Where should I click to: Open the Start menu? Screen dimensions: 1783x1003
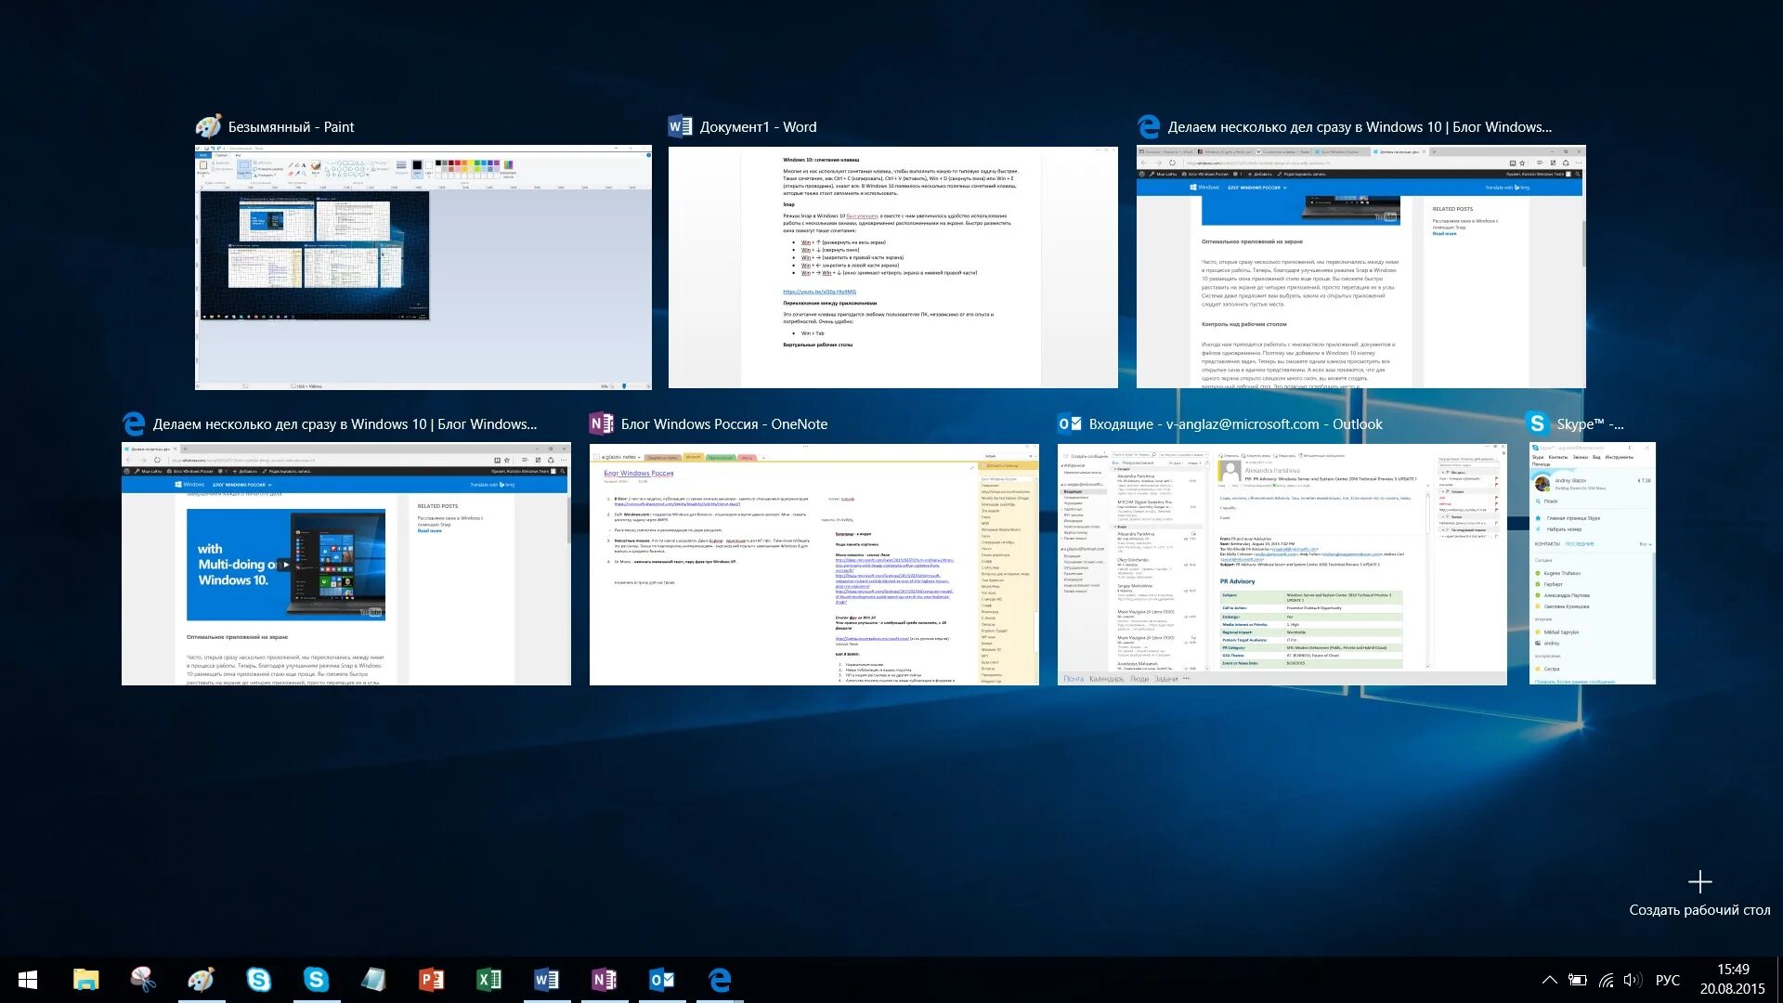[28, 980]
